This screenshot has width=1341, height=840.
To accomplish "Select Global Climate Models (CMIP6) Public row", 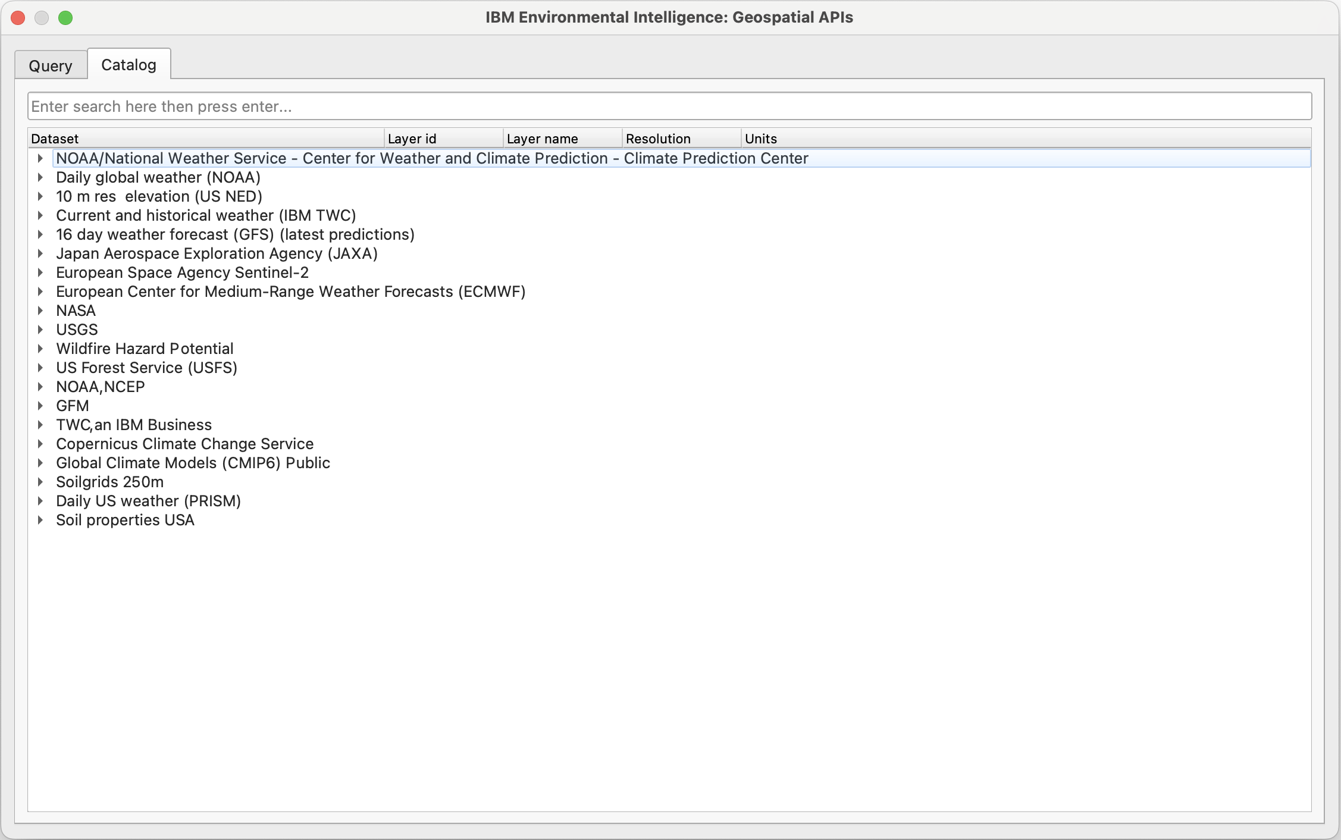I will click(x=193, y=463).
